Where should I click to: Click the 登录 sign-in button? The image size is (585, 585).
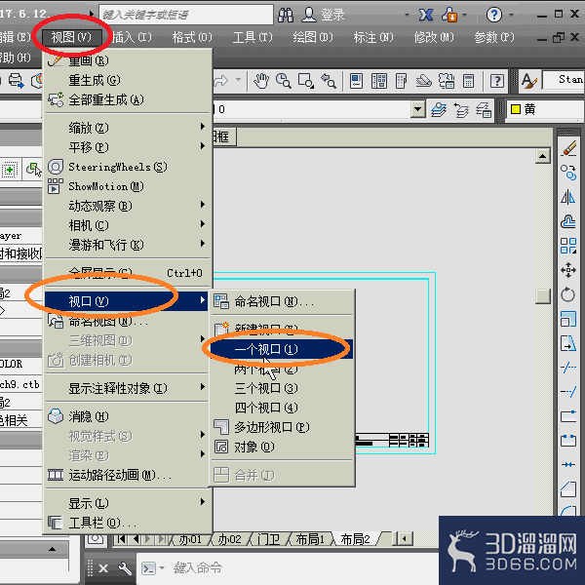click(324, 15)
